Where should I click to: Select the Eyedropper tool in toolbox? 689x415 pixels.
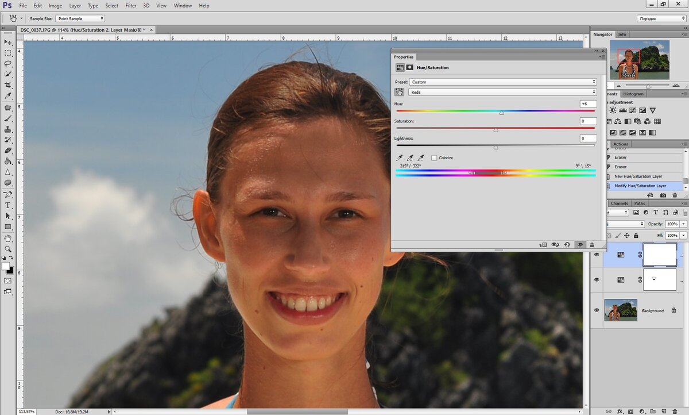pos(8,96)
